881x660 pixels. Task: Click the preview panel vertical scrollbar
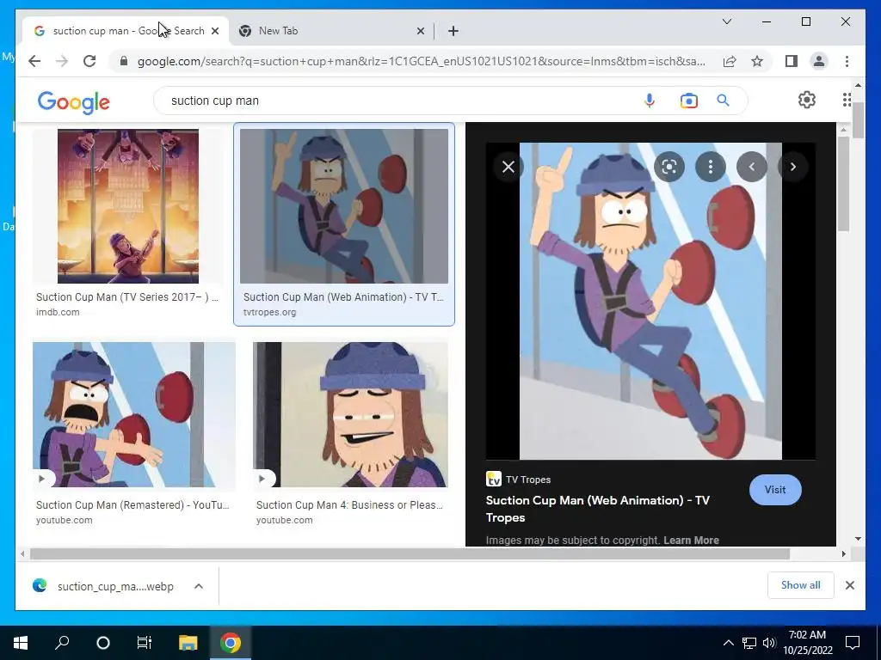click(x=843, y=182)
